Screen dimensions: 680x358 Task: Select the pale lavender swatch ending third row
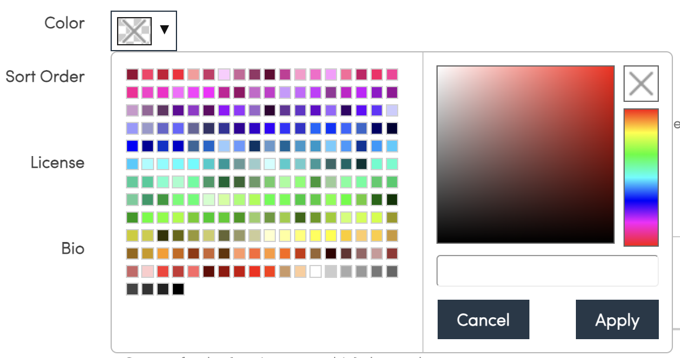click(x=392, y=110)
